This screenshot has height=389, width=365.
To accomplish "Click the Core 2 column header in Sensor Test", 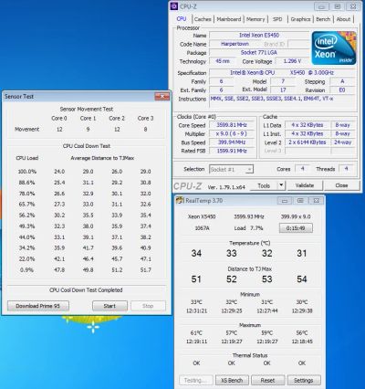I will [x=117, y=118].
